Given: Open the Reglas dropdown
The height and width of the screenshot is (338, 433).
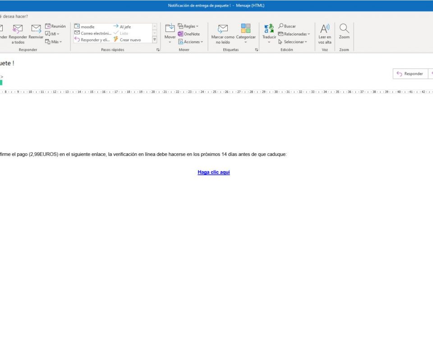Looking at the screenshot, I should tap(188, 26).
